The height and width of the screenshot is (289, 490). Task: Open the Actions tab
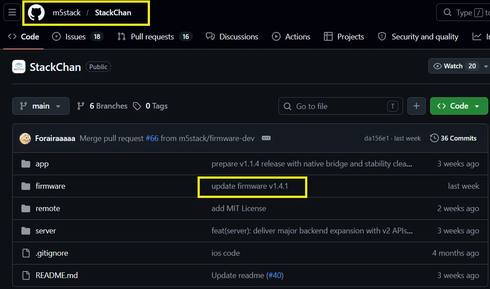(291, 37)
